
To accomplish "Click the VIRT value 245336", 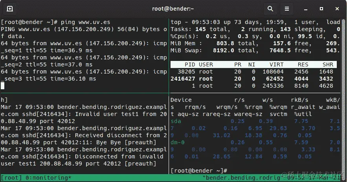I will (x=273, y=86).
